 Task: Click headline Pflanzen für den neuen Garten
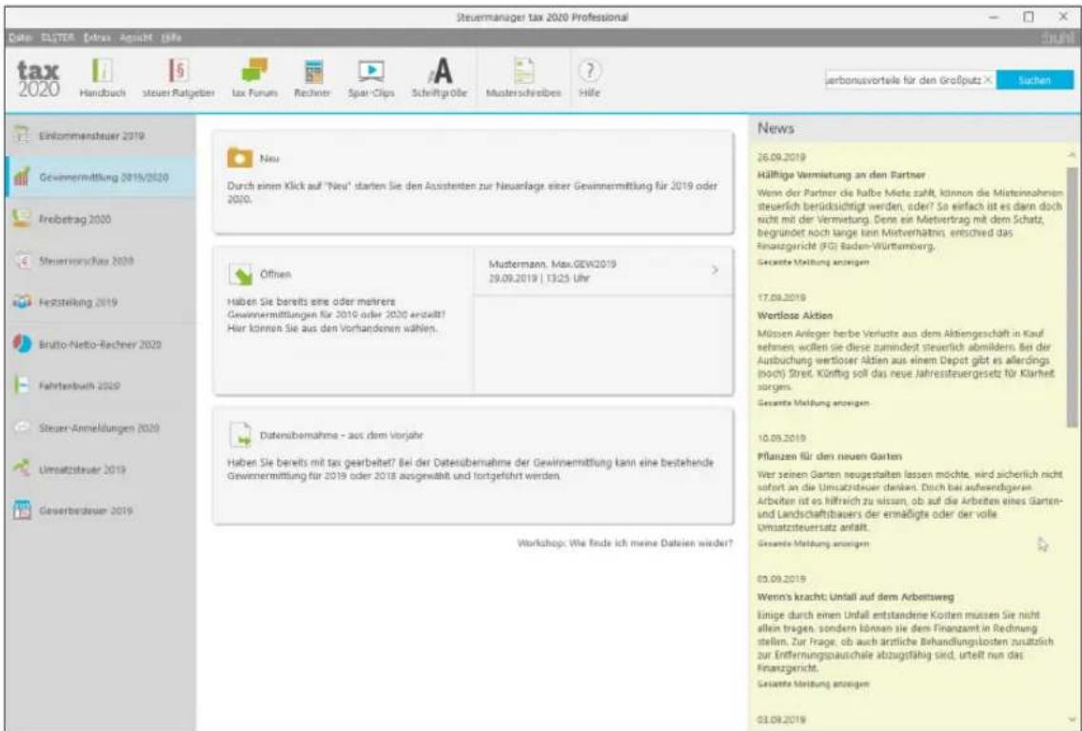click(x=830, y=456)
